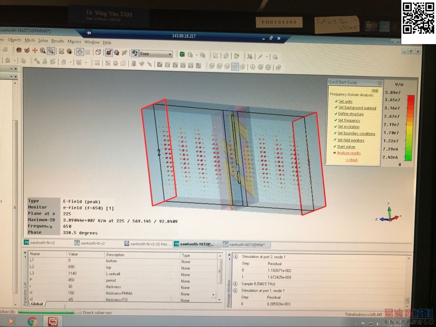The height and width of the screenshot is (327, 436).
Task: Close the QuickStart Guide panel
Action: click(380, 83)
